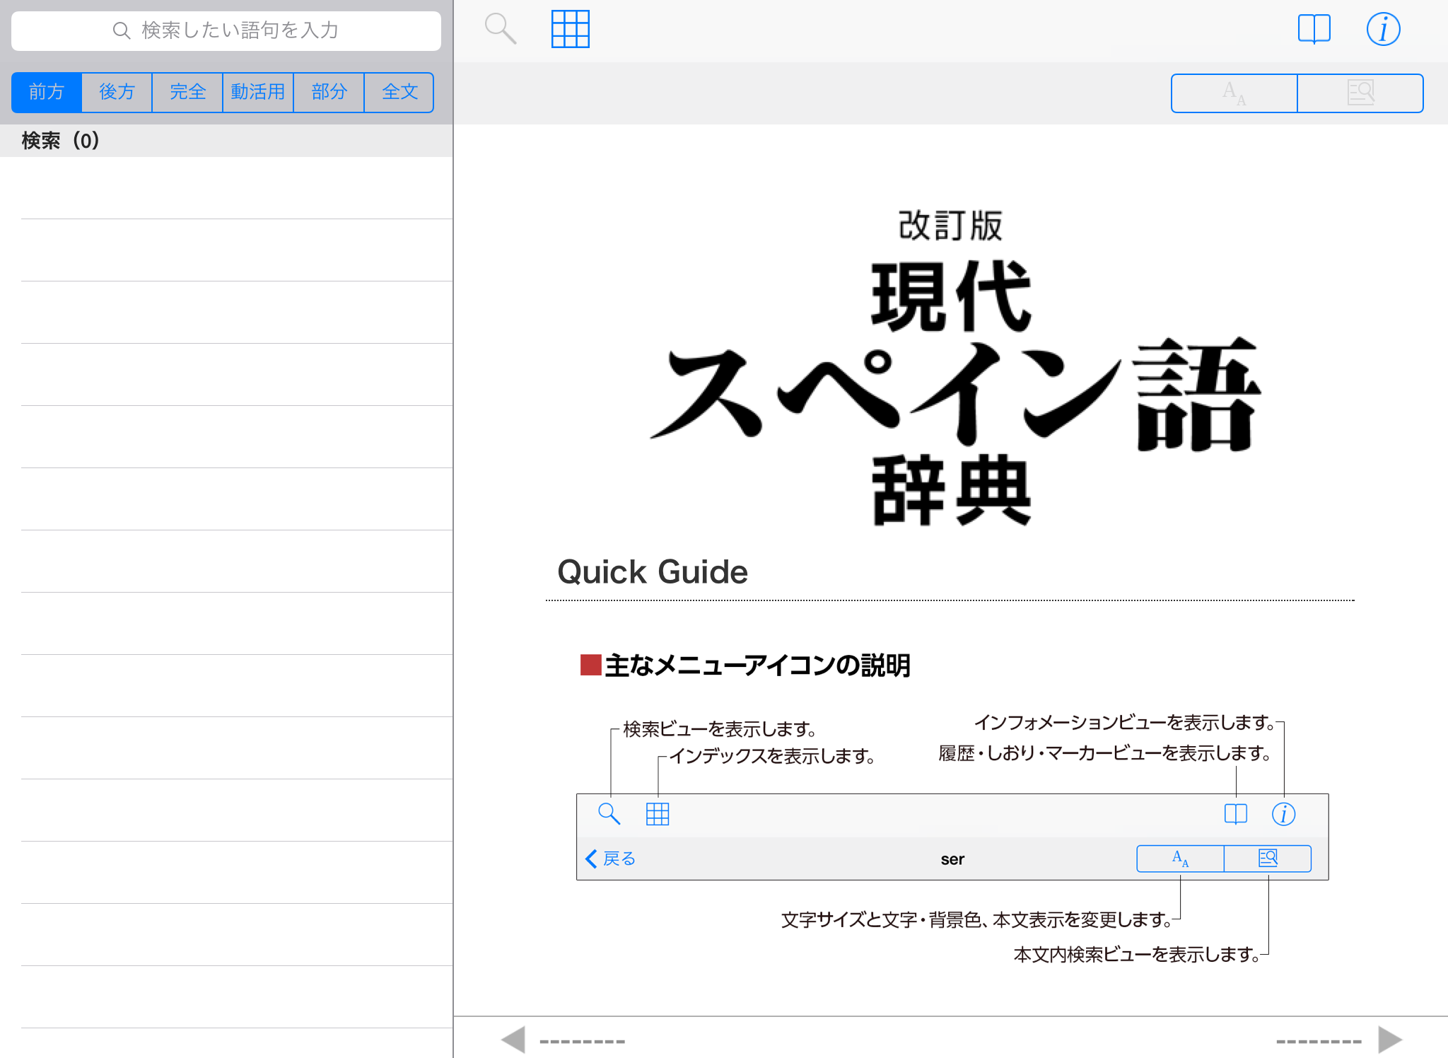Viewport: 1448px width, 1058px height.
Task: Open the text size settings button
Action: click(x=1234, y=93)
